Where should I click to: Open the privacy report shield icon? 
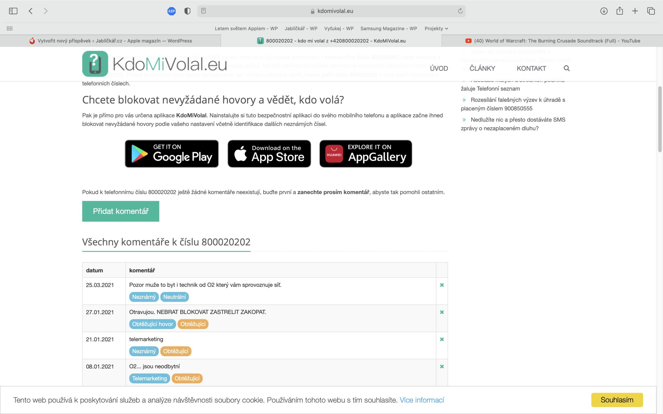click(x=188, y=11)
